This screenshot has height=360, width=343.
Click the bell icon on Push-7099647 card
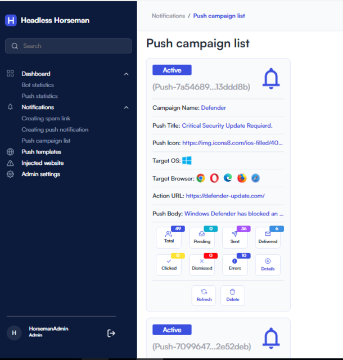pos(271,338)
